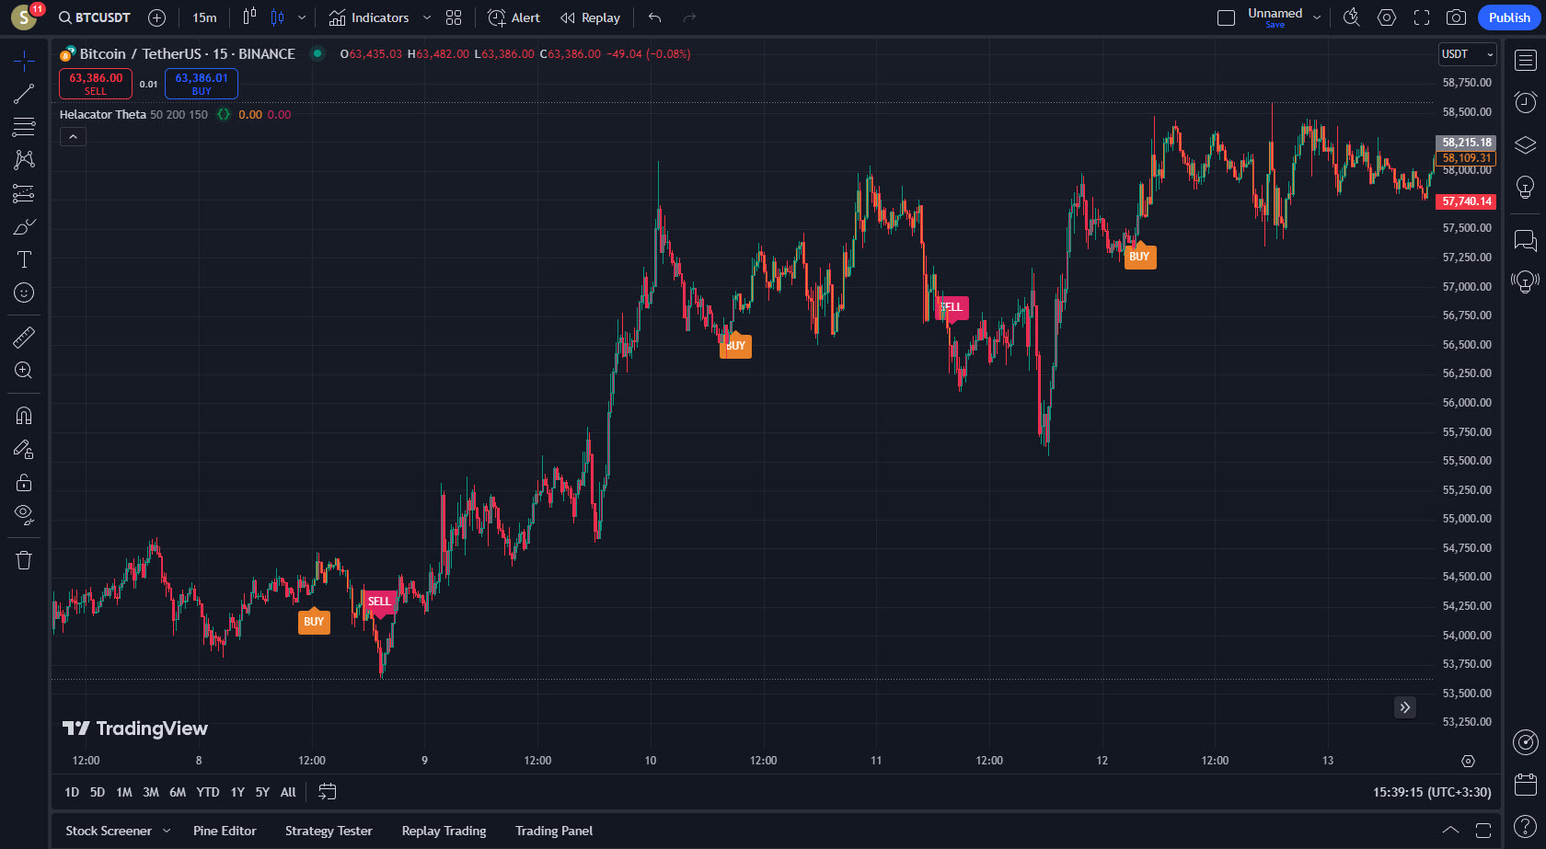The height and width of the screenshot is (849, 1546).
Task: Open the Trading Panel tab
Action: pos(554,831)
